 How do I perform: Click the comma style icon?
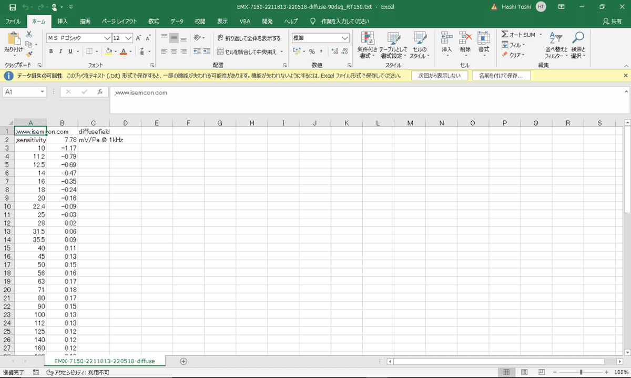[x=321, y=51]
